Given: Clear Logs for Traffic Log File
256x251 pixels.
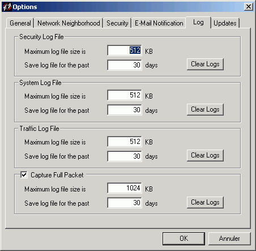Looking at the screenshot, I should 205,155.
